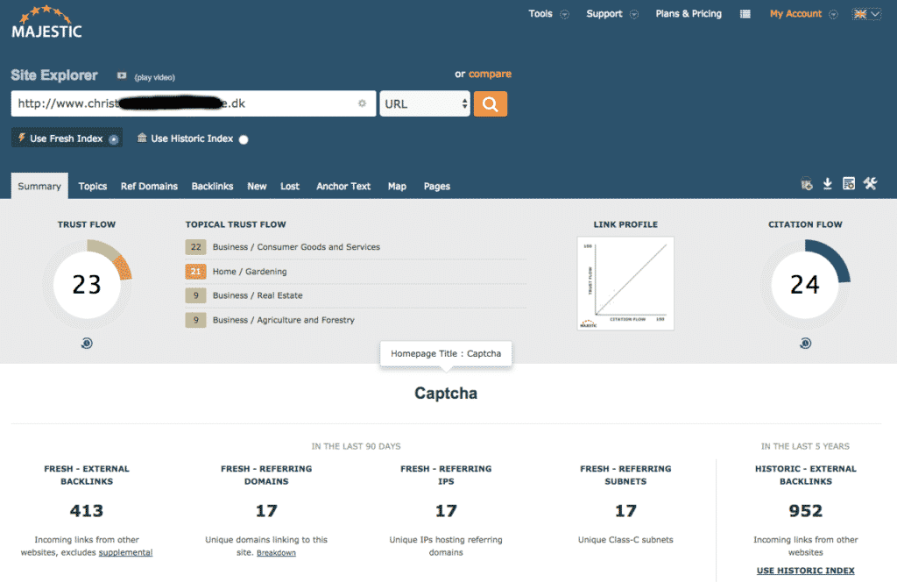The image size is (897, 582).
Task: Click the Captcha page title heading
Action: click(x=446, y=394)
